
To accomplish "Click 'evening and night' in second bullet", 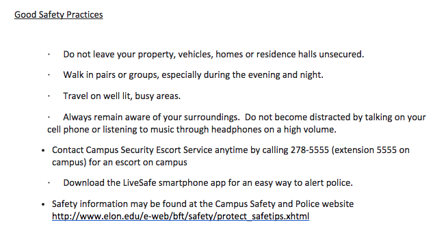I will [285, 75].
